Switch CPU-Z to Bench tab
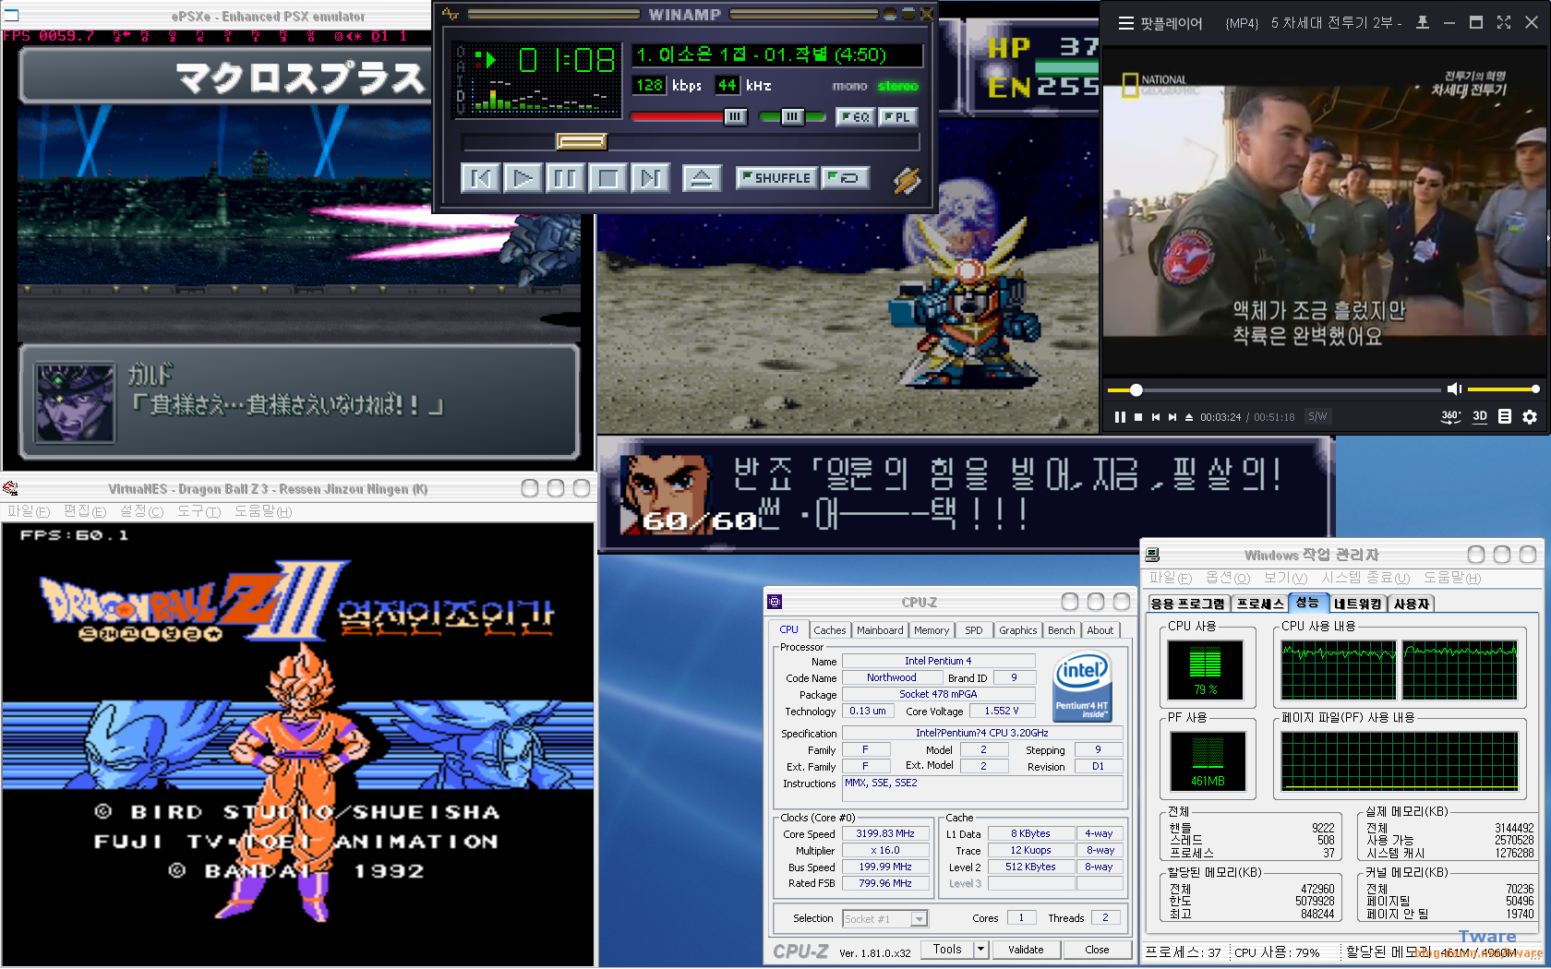Screen dimensions: 1551x969 [x=1061, y=630]
